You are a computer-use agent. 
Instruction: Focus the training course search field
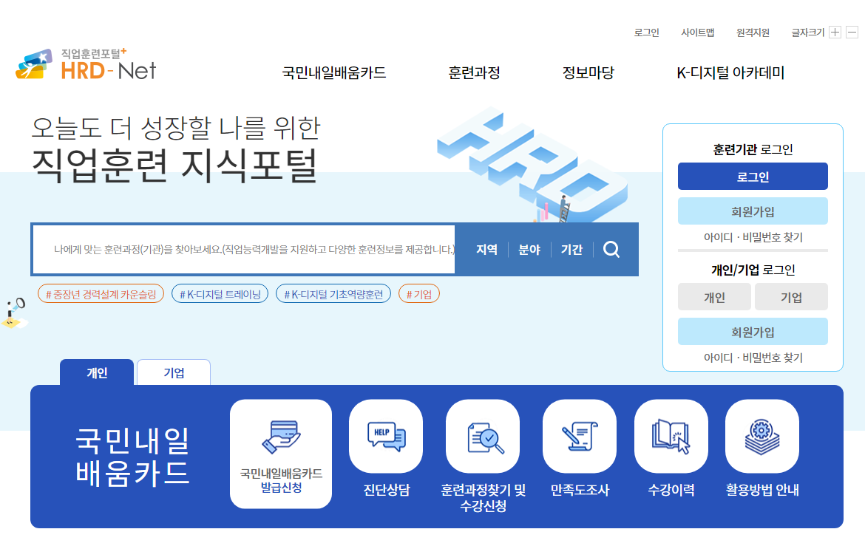pyautogui.click(x=244, y=250)
